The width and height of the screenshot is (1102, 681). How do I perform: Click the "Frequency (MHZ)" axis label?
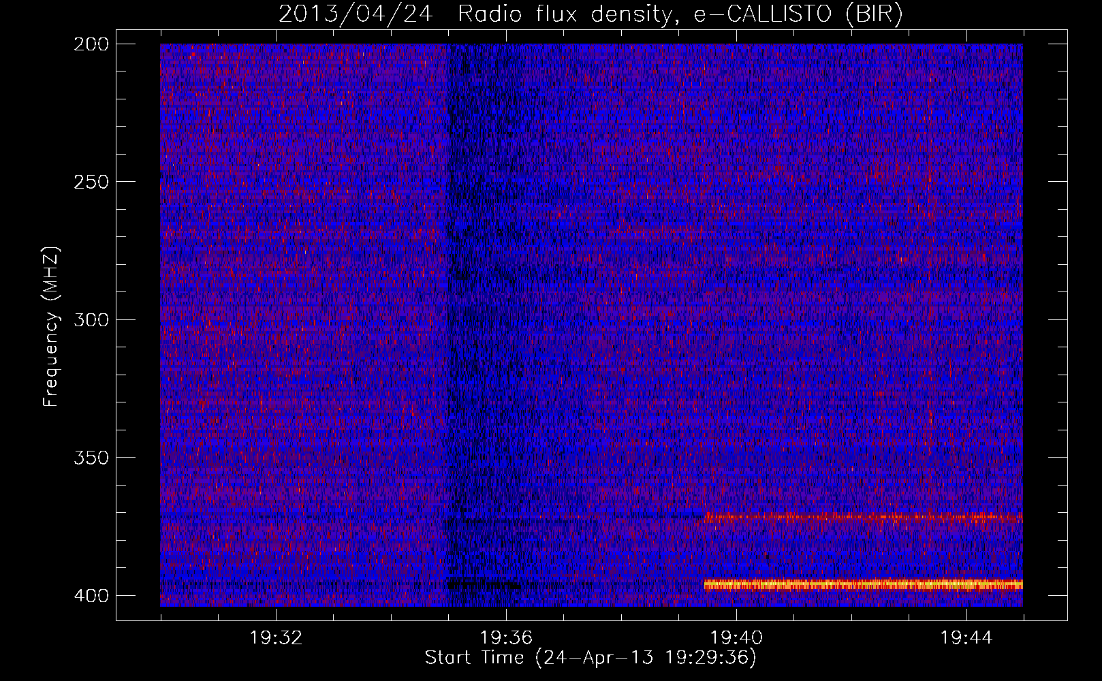[x=51, y=326]
